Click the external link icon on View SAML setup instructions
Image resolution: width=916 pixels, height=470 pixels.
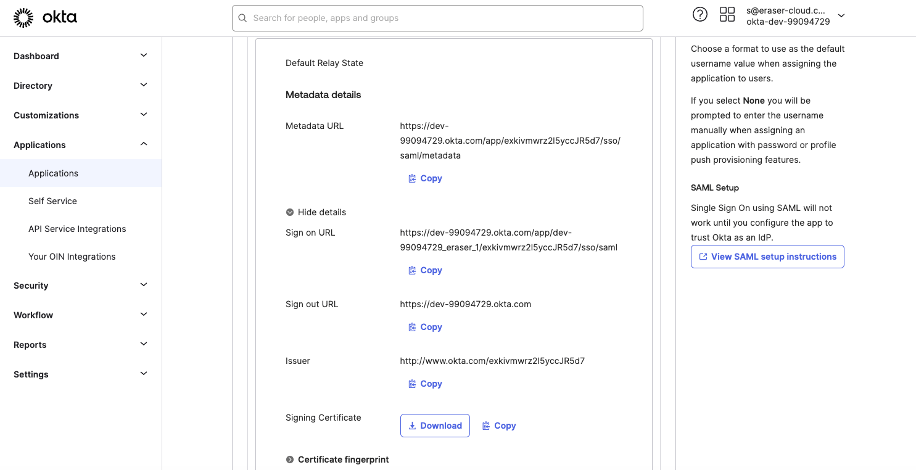tap(703, 257)
